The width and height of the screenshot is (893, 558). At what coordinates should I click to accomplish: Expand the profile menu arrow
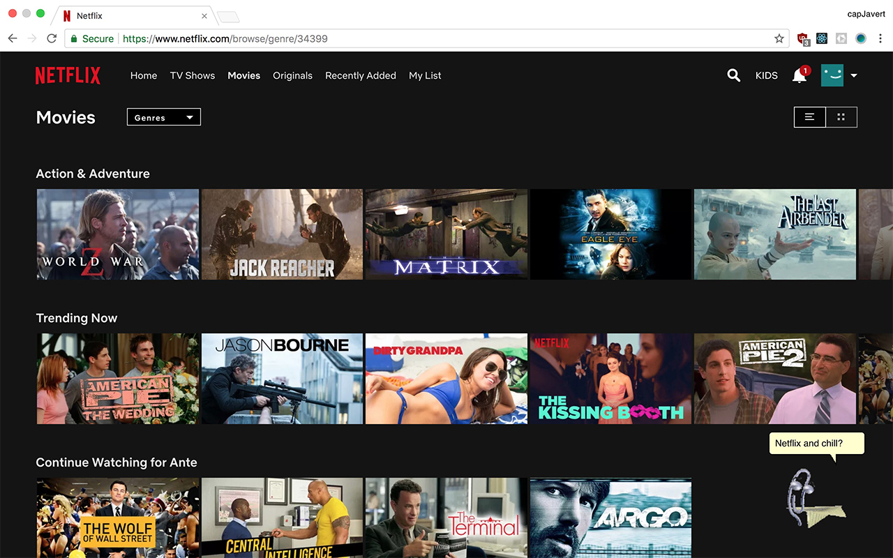point(854,75)
